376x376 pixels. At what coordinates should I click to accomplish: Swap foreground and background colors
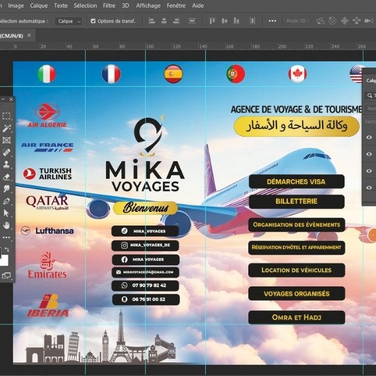8,249
